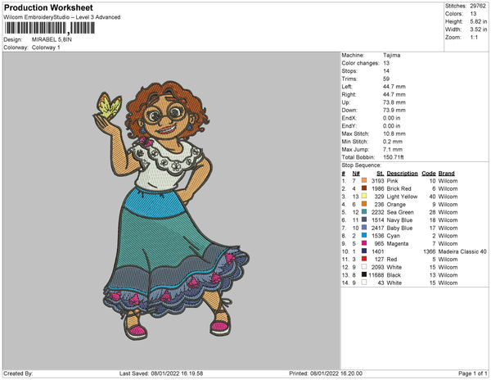Select the design name 'MIRABEL 5,8IN'
491x380 pixels.
pos(52,39)
